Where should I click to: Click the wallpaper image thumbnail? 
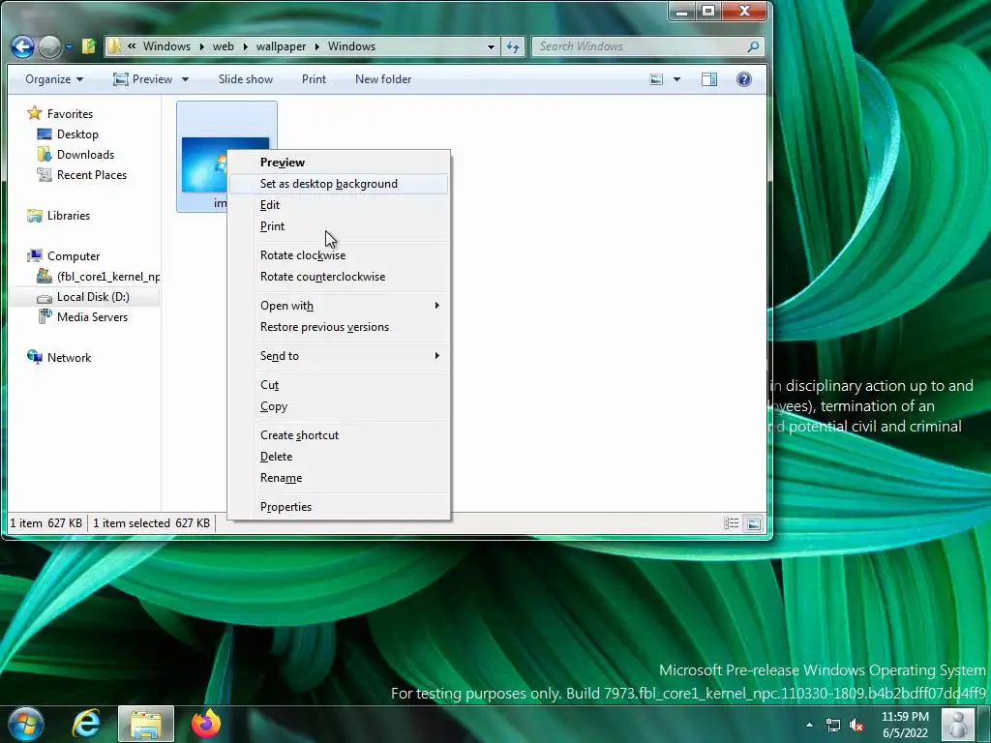point(203,164)
